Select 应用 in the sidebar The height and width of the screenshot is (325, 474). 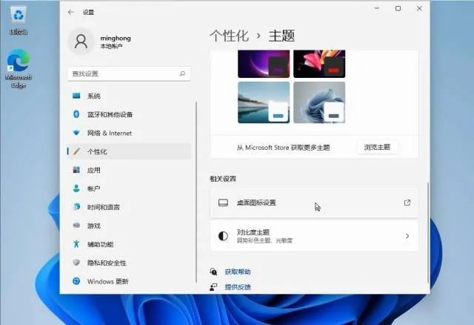130,170
